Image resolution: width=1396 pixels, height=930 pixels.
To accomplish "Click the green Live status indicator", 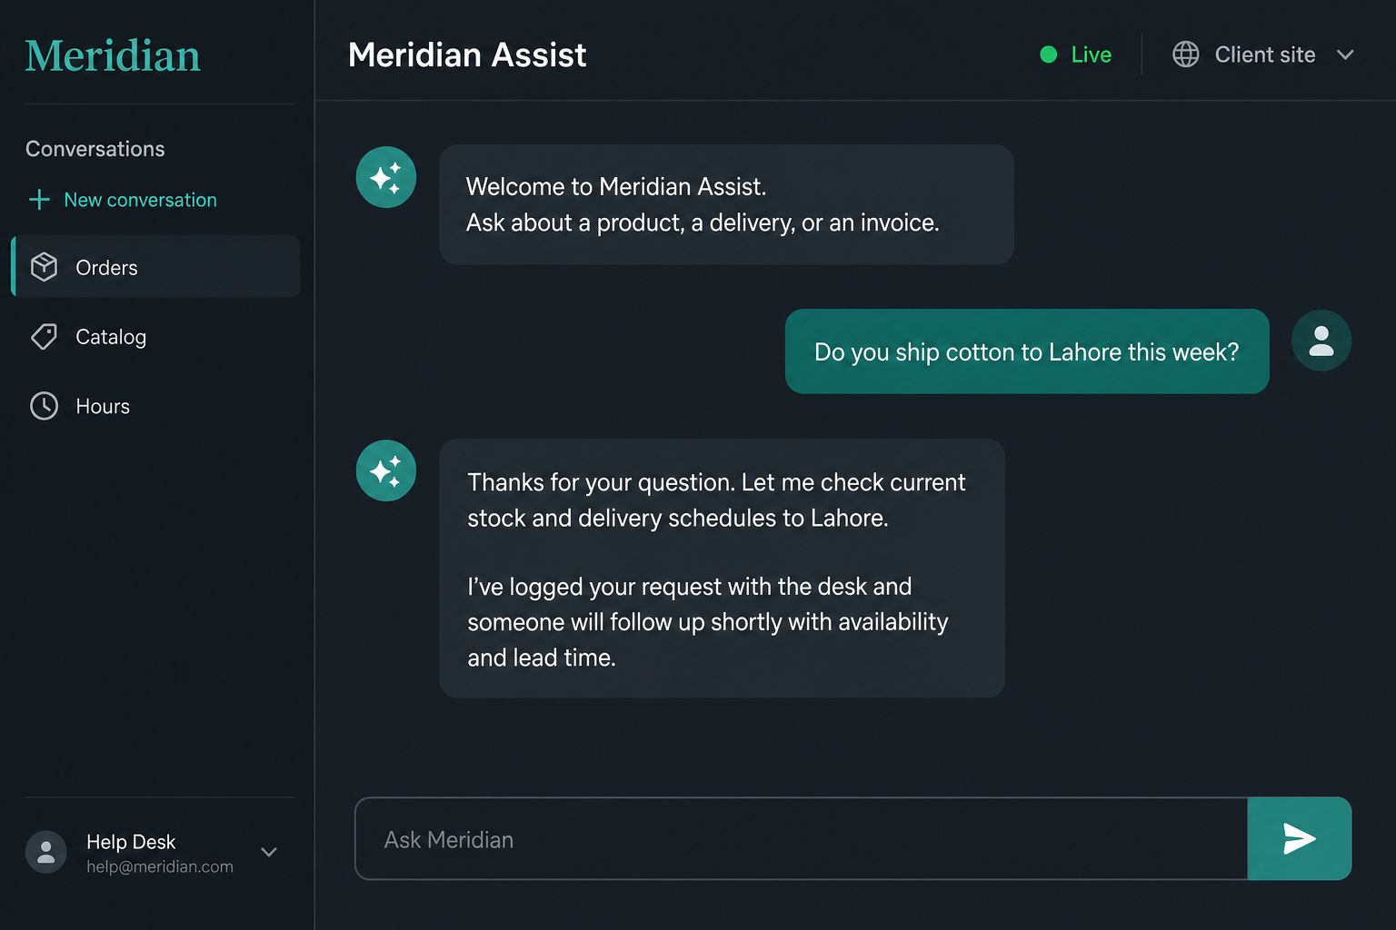I will click(x=1076, y=54).
